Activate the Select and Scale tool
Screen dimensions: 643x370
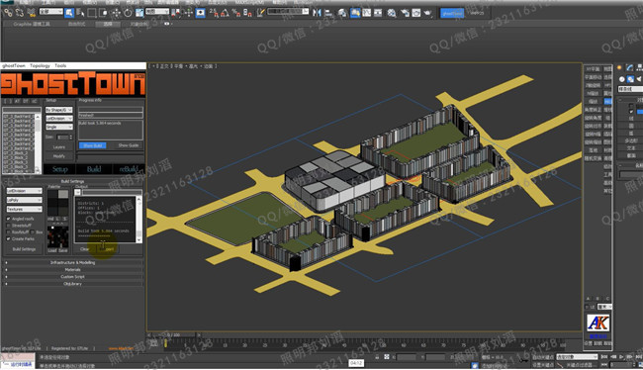tap(139, 13)
